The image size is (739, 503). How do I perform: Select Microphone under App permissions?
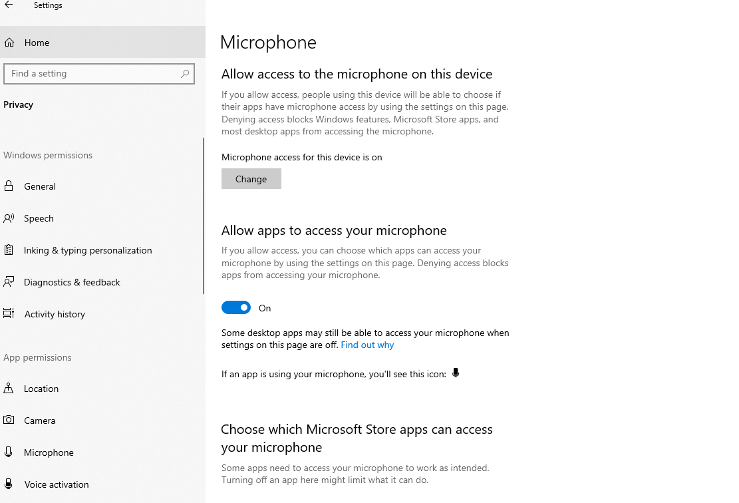pyautogui.click(x=48, y=452)
